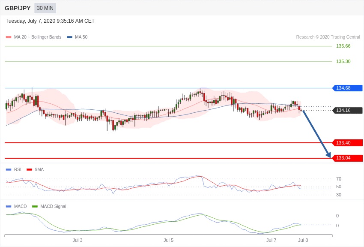364x247 pixels.
Task: Click the 135.30 resistance level label
Action: coord(343,61)
